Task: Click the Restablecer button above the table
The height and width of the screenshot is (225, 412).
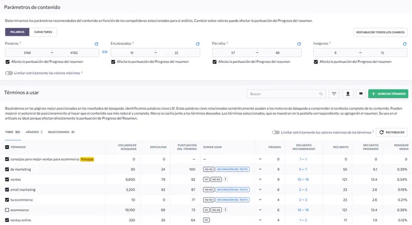Action: point(391,132)
